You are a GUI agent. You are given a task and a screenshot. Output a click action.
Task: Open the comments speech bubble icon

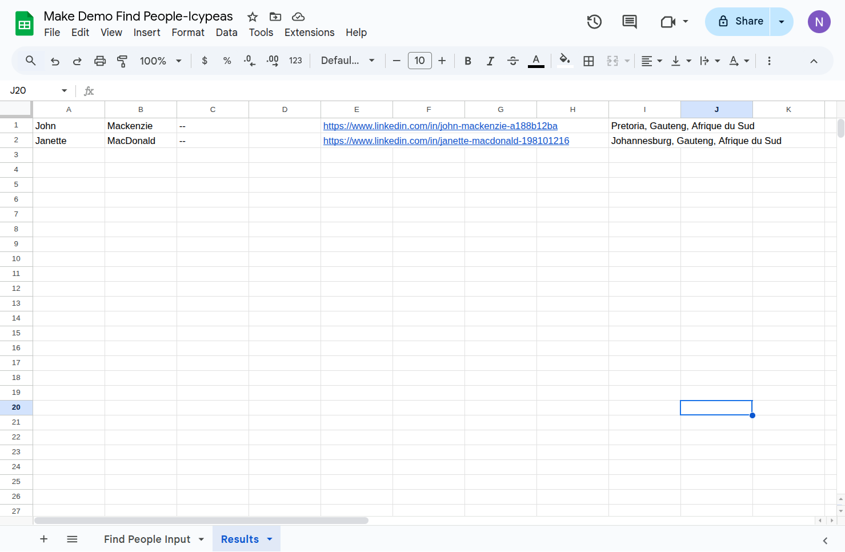(630, 22)
